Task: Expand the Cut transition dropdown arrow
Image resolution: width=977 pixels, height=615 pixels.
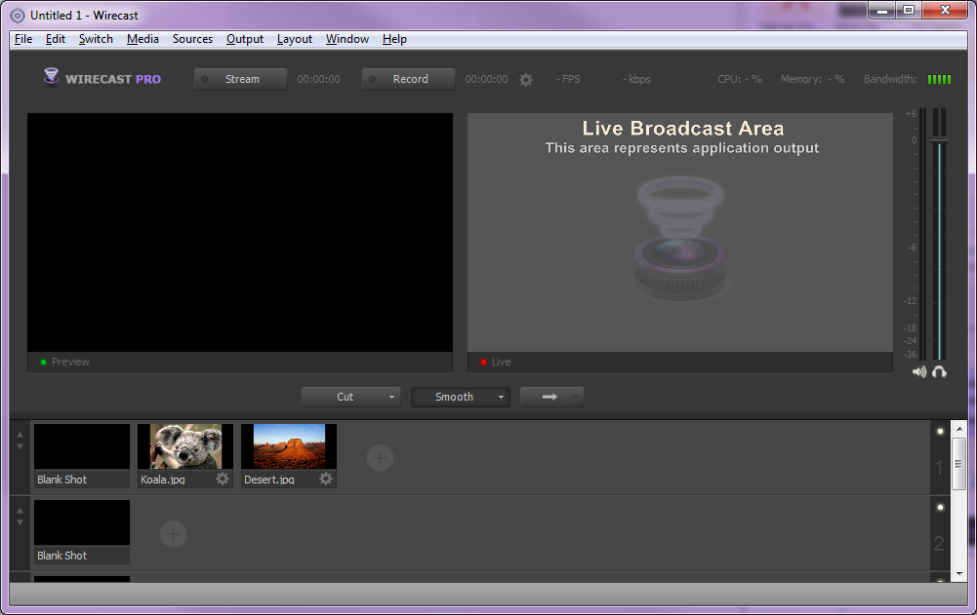Action: [391, 397]
